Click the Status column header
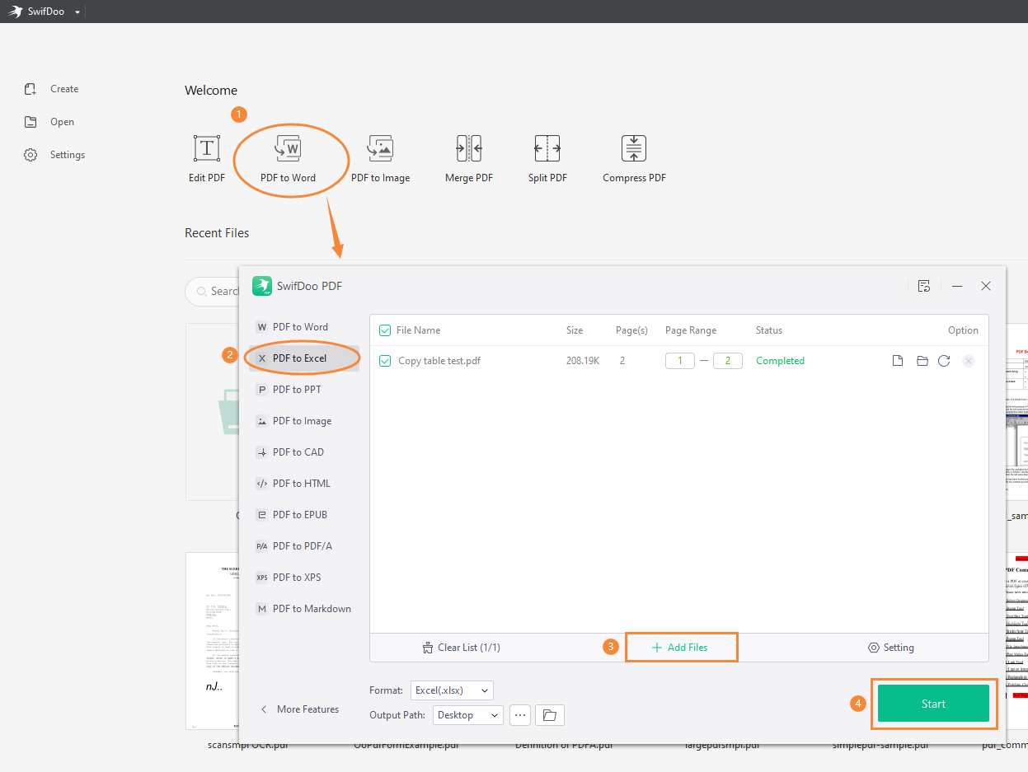The height and width of the screenshot is (772, 1028). (x=769, y=330)
